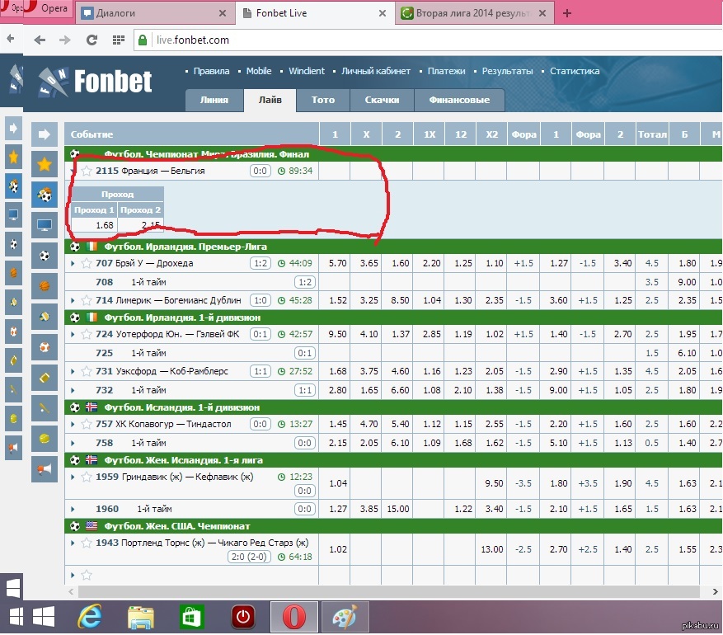Click the red power button taskbar icon
This screenshot has height=635, width=723.
pos(243,617)
